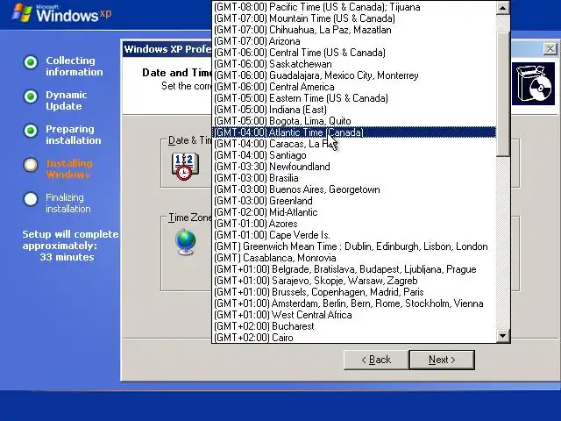561x421 pixels.
Task: Pick the Mid-Atlantic time zone
Action: coord(354,212)
